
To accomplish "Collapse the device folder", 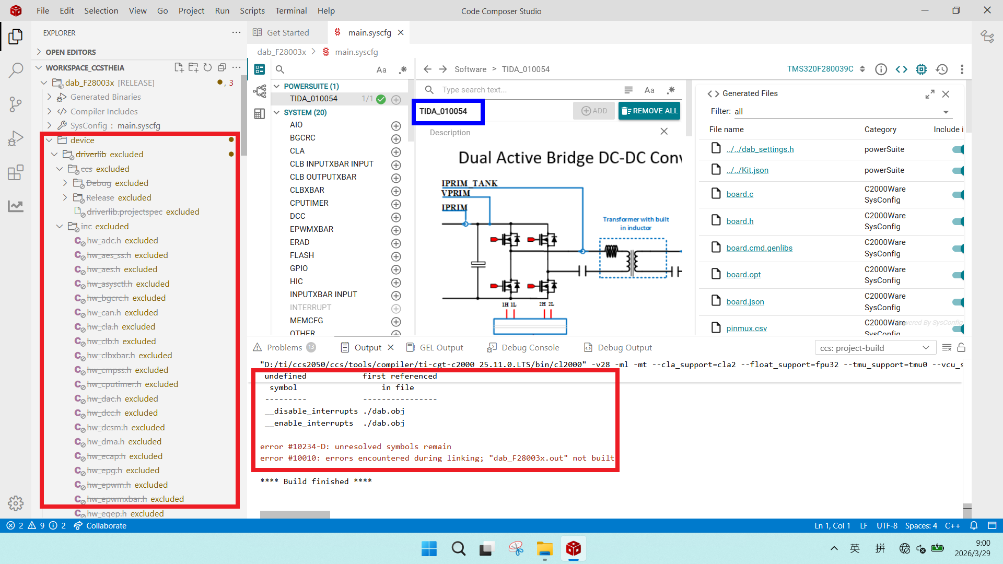I will pos(49,140).
